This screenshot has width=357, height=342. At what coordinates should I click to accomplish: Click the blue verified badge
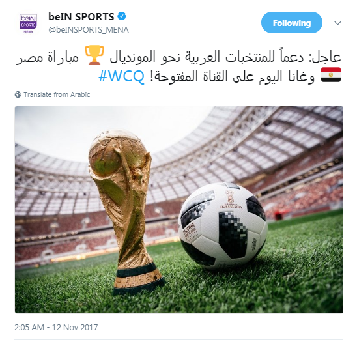point(122,16)
